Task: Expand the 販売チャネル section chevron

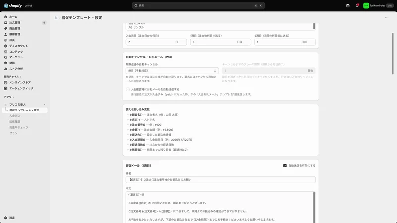Action: pos(21,77)
